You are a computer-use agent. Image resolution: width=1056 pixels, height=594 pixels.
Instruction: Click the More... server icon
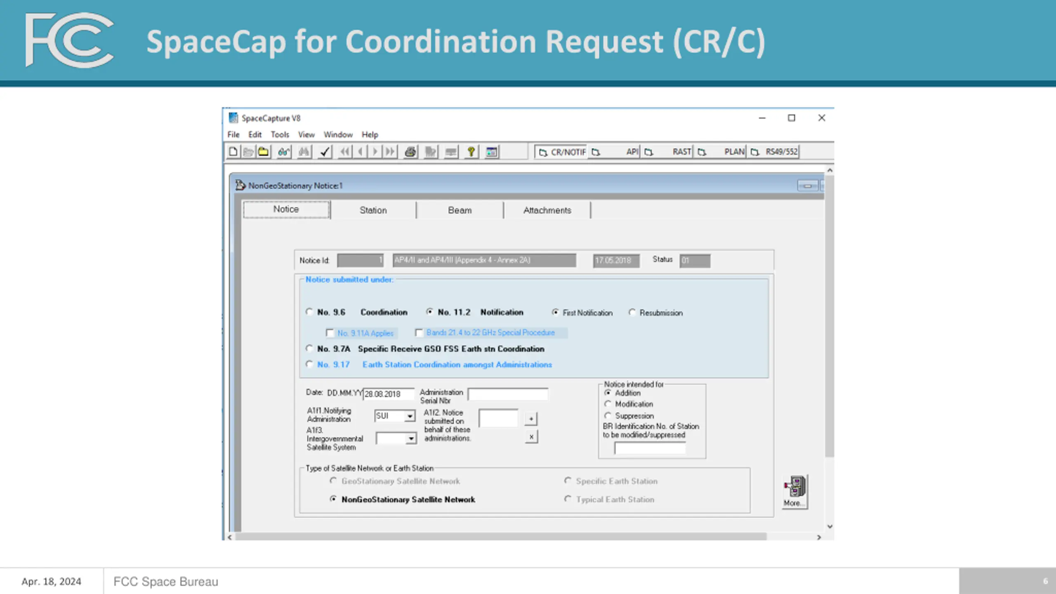pyautogui.click(x=795, y=491)
